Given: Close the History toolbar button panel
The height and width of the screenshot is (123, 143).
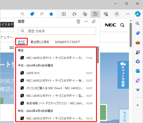Looking at the screenshot, I should click(x=95, y=14).
